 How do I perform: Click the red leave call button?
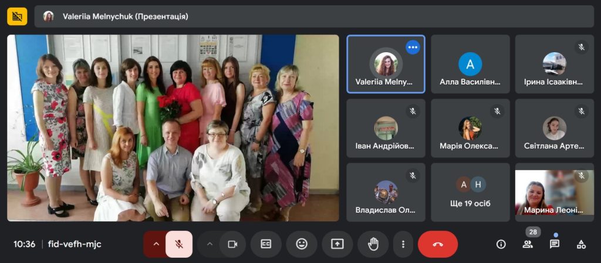point(437,244)
